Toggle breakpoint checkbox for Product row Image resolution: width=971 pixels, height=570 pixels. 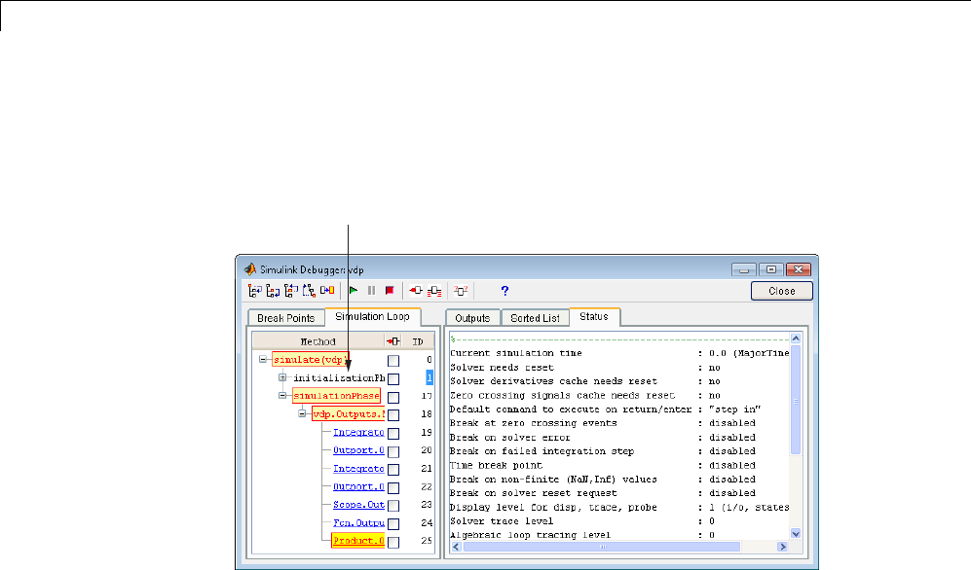click(393, 542)
